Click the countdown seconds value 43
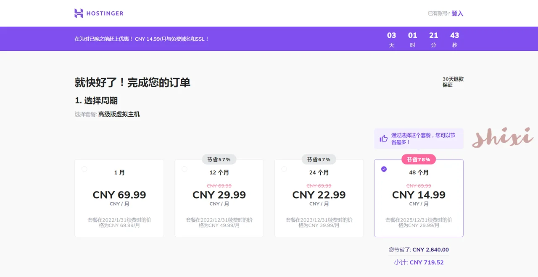The image size is (538, 277). [x=455, y=35]
